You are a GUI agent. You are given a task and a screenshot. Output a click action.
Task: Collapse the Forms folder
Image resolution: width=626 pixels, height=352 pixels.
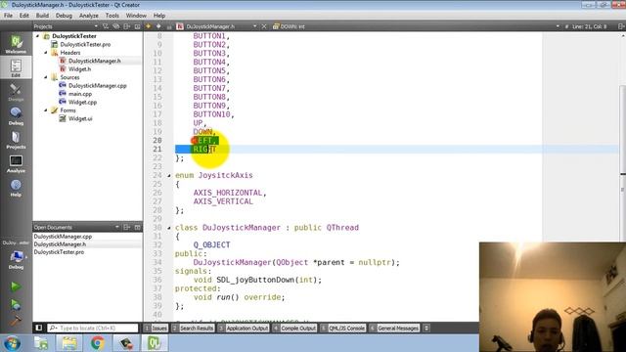pyautogui.click(x=46, y=110)
